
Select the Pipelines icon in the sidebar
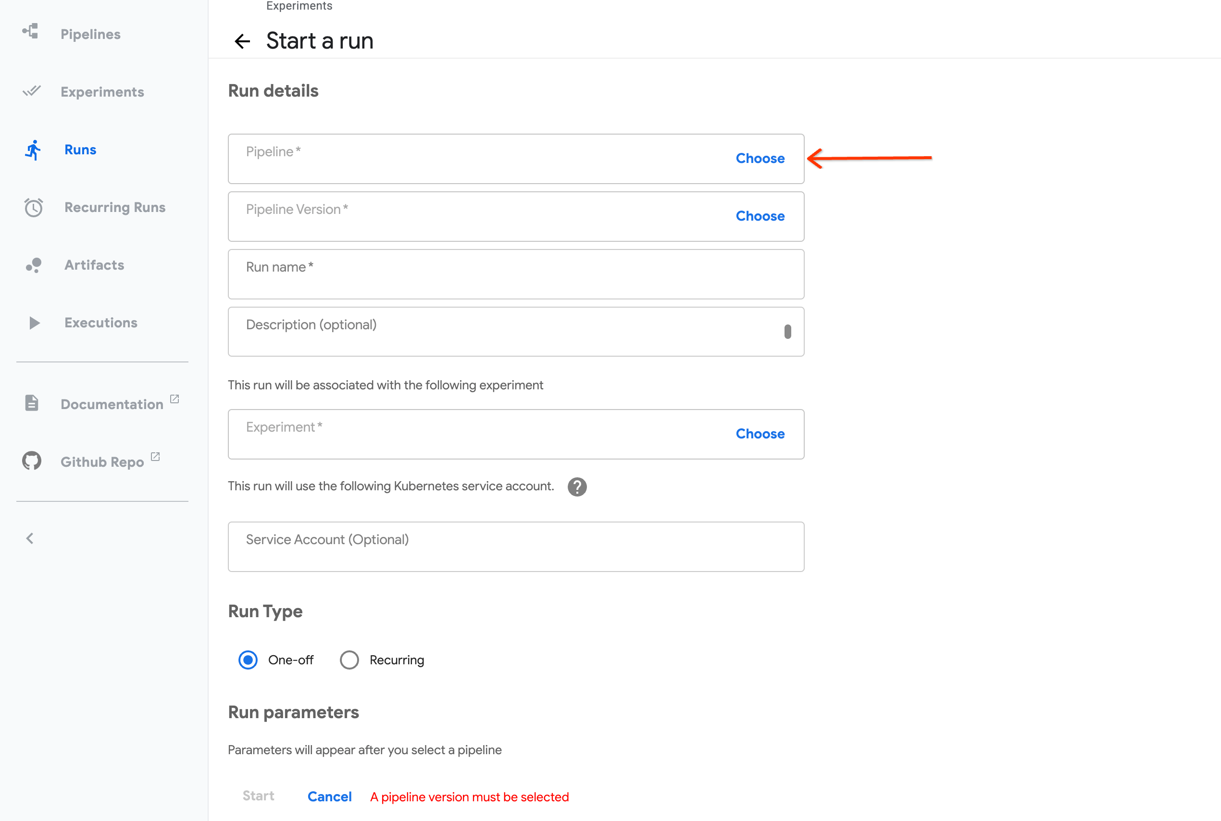(x=31, y=33)
